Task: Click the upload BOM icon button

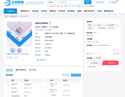Action: (x=96, y=2)
